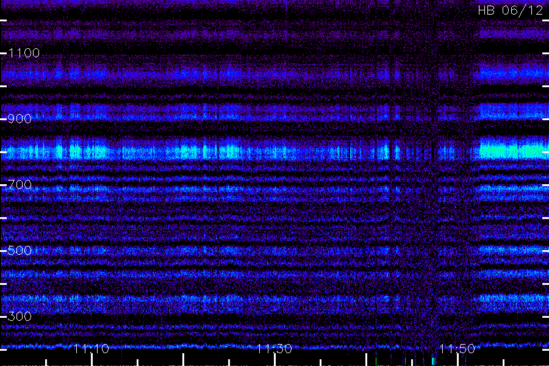Click the 11:10 time axis label
The width and height of the screenshot is (549, 366).
click(x=91, y=348)
